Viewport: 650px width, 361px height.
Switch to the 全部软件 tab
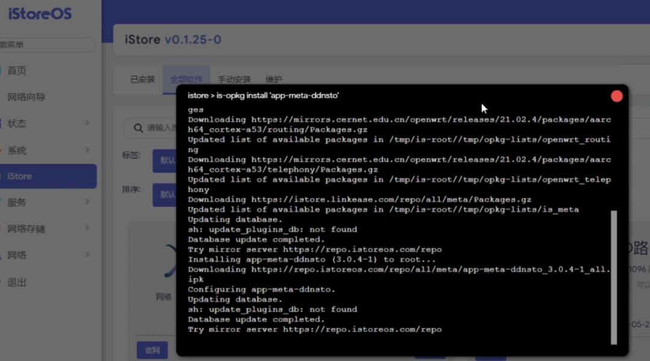186,79
